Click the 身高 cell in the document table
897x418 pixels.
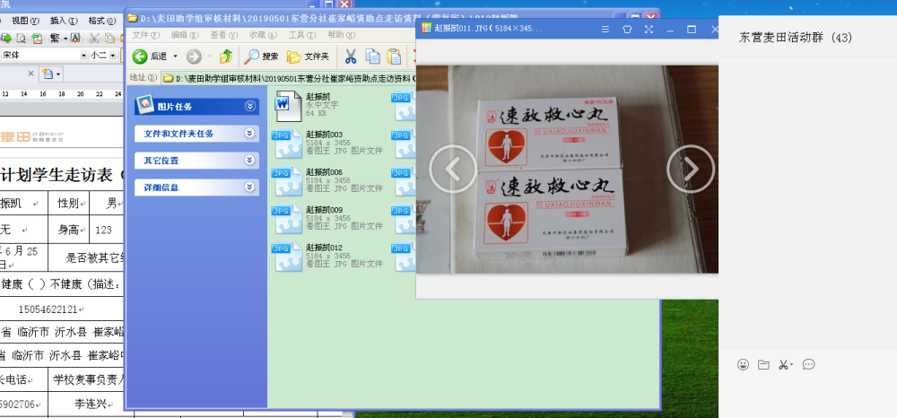[x=69, y=230]
